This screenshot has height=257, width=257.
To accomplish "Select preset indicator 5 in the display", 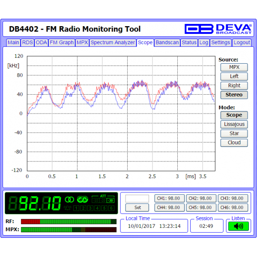I will (x=105, y=208).
